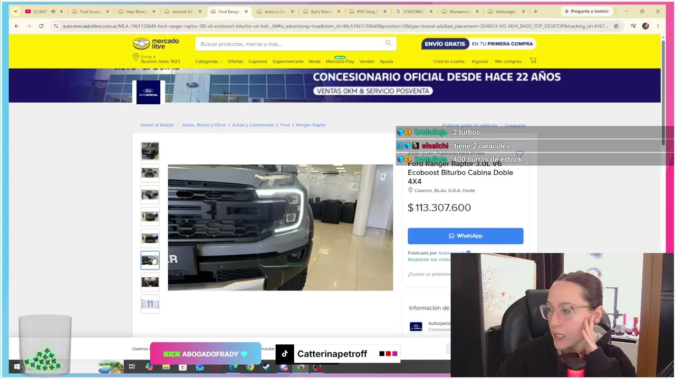The height and width of the screenshot is (379, 675).
Task: Open Steam from the taskbar
Action: click(x=266, y=367)
